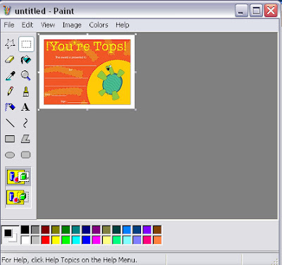Open the Colors menu
Screen dimensions: 282x265
(x=99, y=25)
